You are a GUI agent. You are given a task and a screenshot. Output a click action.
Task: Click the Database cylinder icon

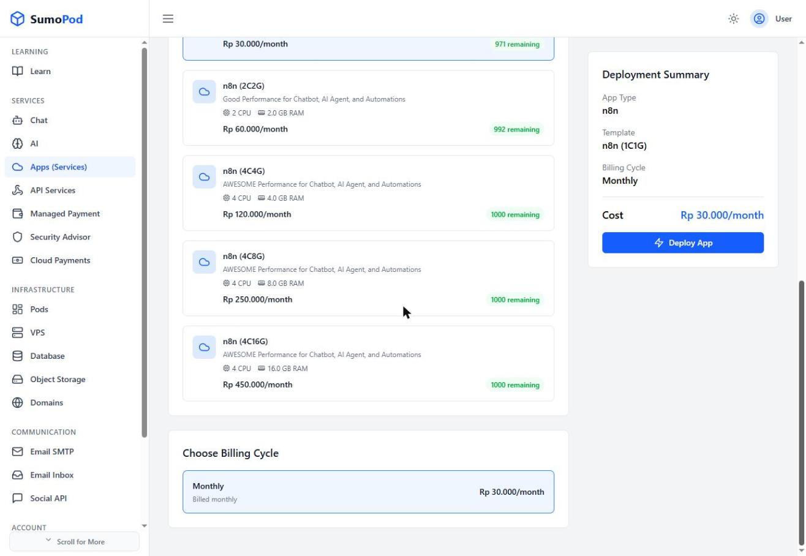(18, 356)
